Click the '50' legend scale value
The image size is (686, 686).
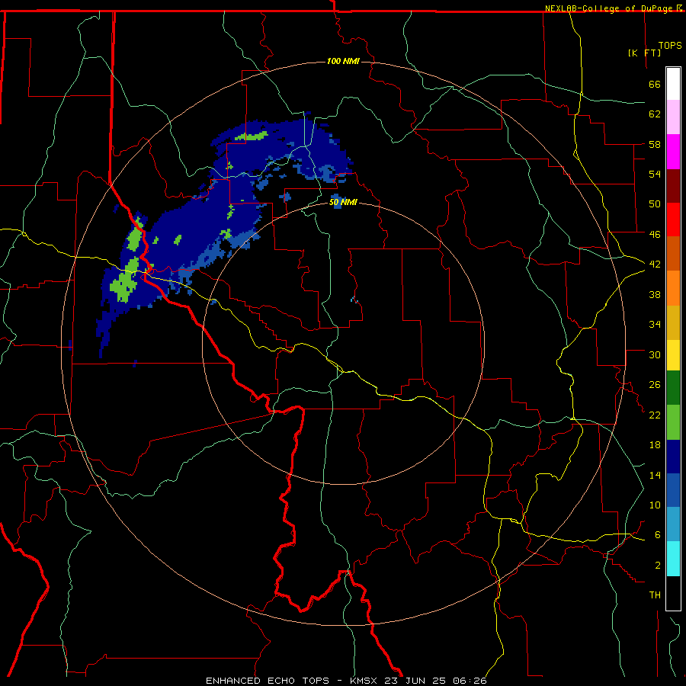[x=655, y=204]
